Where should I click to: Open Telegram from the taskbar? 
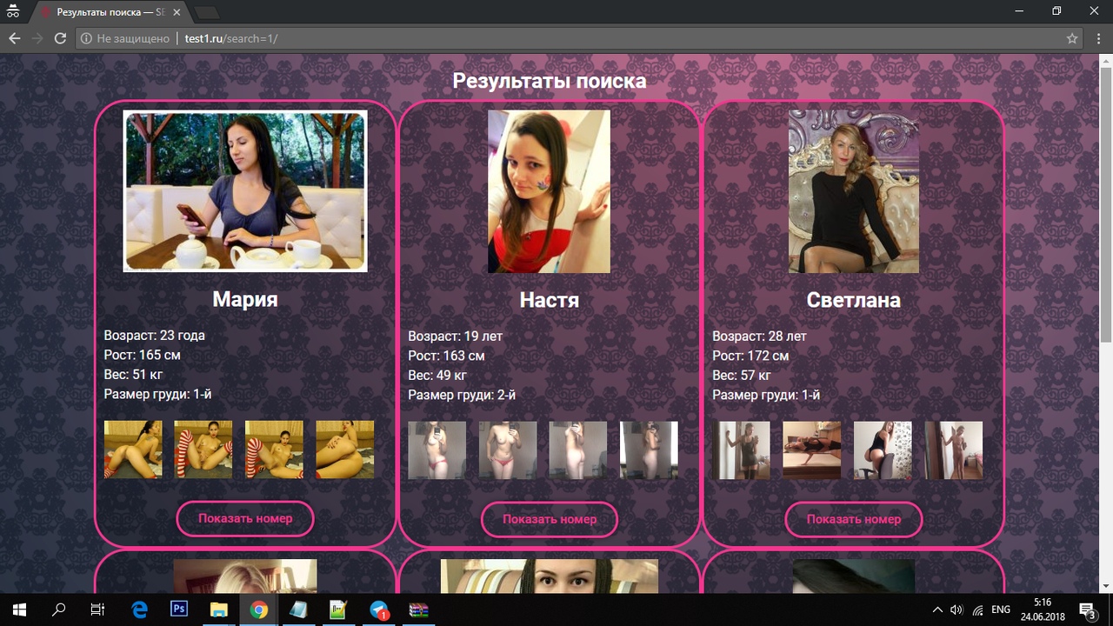coord(379,609)
